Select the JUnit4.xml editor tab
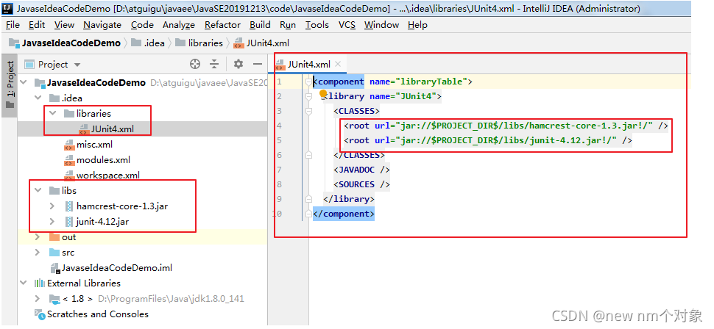This screenshot has width=714, height=329. click(x=310, y=64)
